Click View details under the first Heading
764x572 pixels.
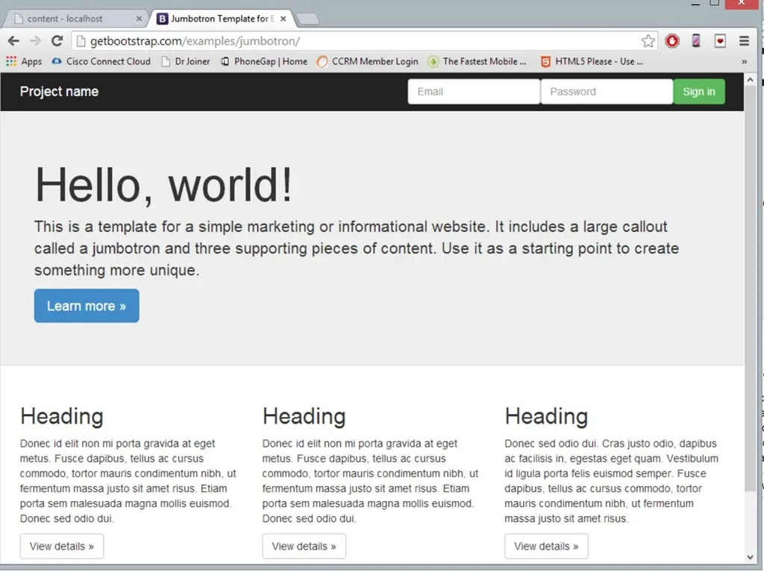62,546
